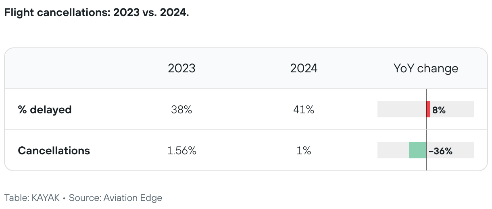Click the empty gray track left of the green bar
Viewport: 492px width, 209px height.
click(x=393, y=150)
